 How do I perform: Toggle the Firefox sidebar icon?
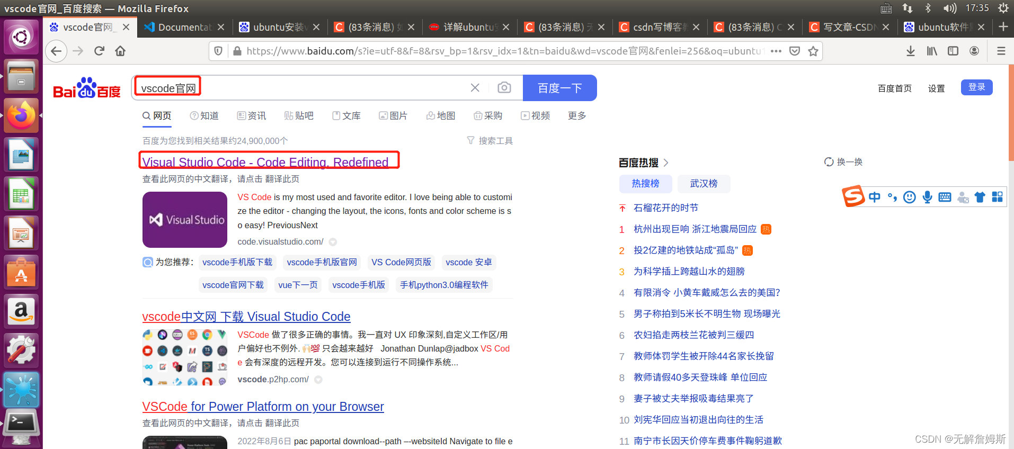click(953, 51)
